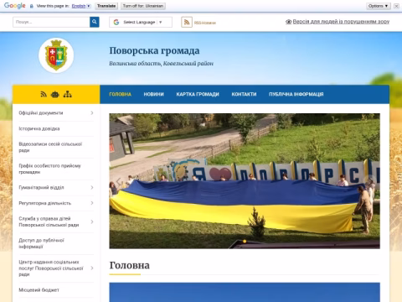Open the Контакти navigation tab
Screen dimensions: 402x302
[x=244, y=94]
